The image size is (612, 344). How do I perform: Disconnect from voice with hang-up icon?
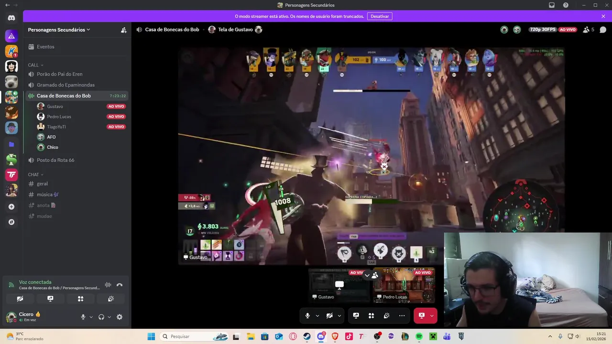[x=120, y=285]
